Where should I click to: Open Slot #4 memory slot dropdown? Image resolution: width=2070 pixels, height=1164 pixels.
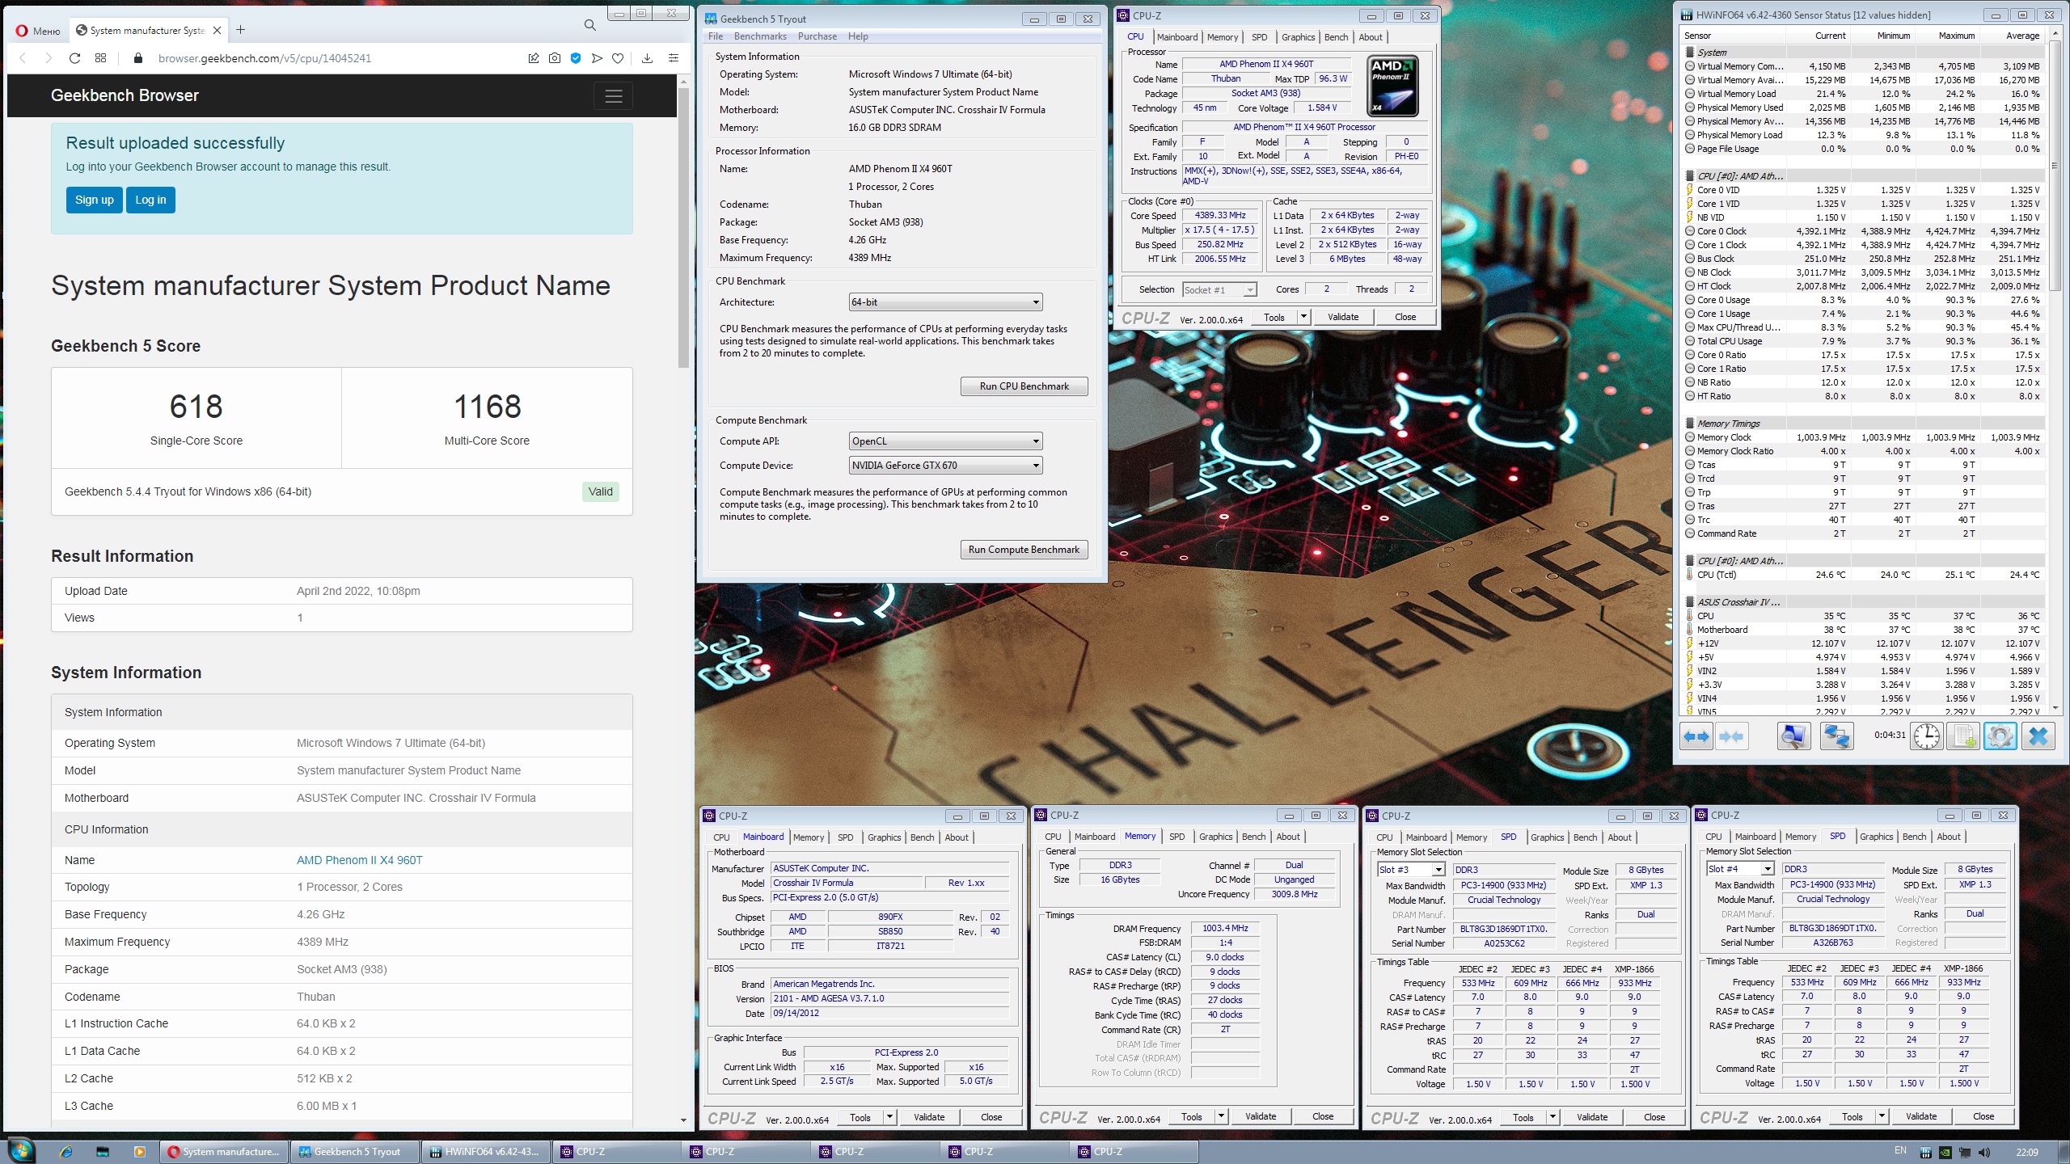[x=1740, y=869]
